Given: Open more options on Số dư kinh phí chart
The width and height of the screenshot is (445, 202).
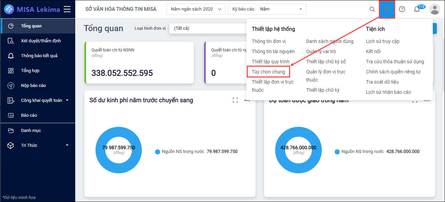Looking at the screenshot, I should pos(247,100).
